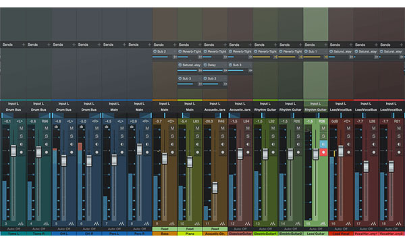Open channel editor on Bass strip
Viewport: 405px width, 243px height.
pos(171,223)
